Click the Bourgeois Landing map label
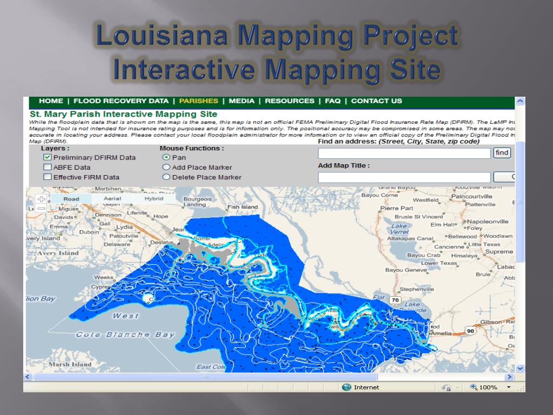Screen dimensions: 553x415 point(198,202)
